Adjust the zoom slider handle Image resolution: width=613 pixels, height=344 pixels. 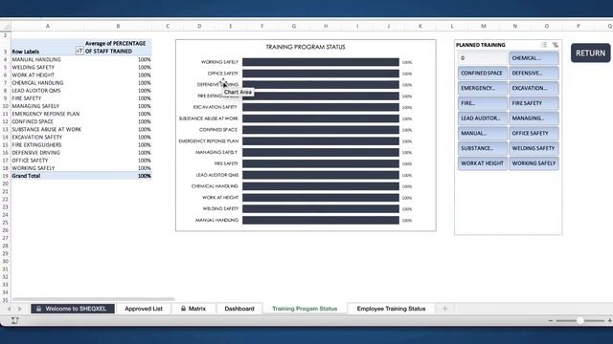tap(580, 321)
